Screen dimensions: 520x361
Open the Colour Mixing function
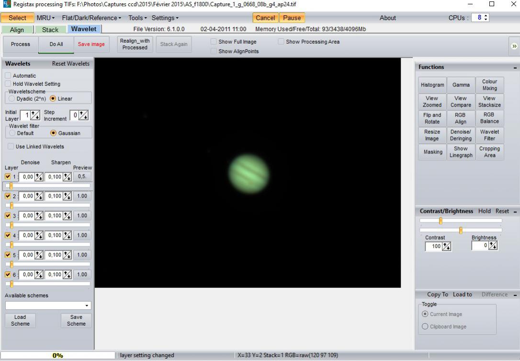coord(489,85)
